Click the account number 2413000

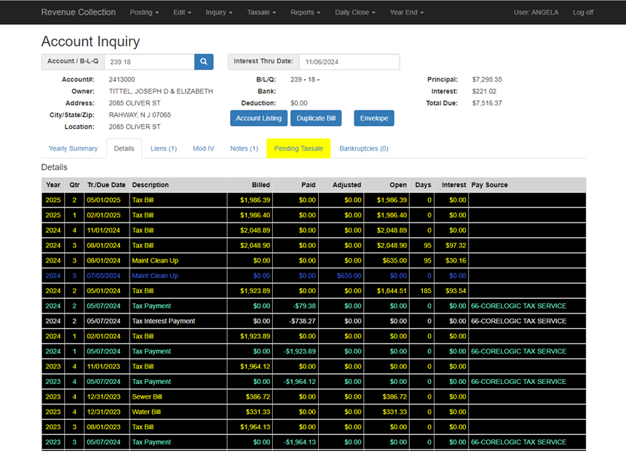[122, 79]
